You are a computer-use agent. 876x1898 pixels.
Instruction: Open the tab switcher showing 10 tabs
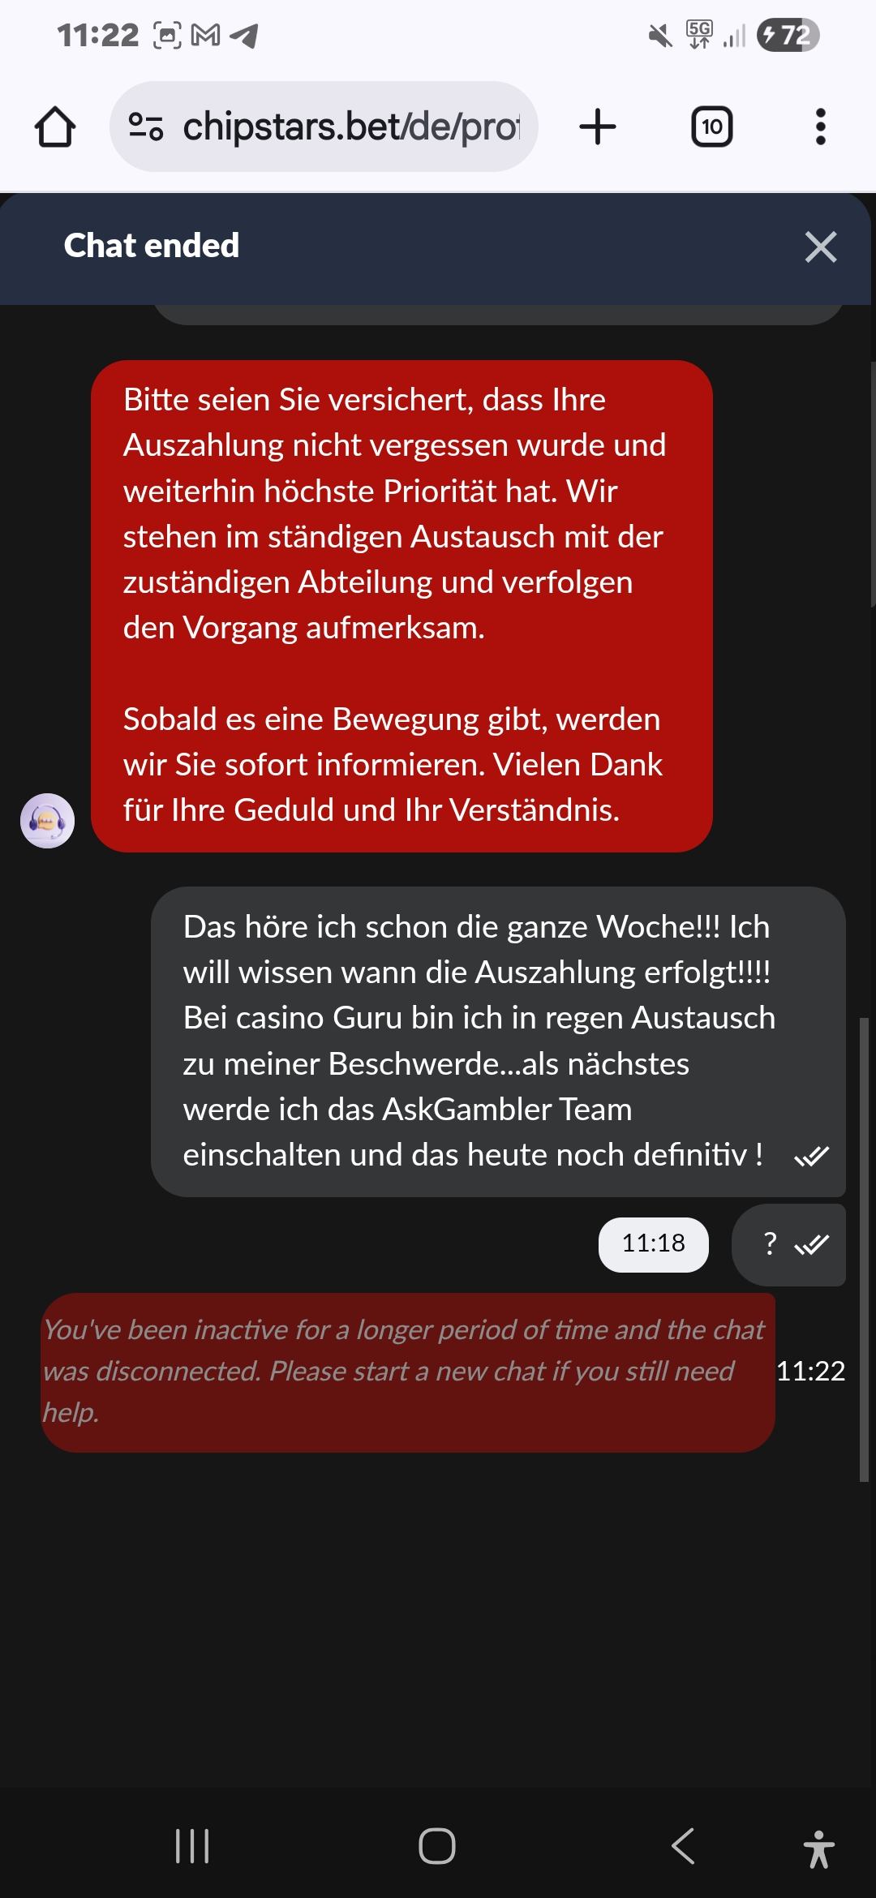(x=712, y=127)
